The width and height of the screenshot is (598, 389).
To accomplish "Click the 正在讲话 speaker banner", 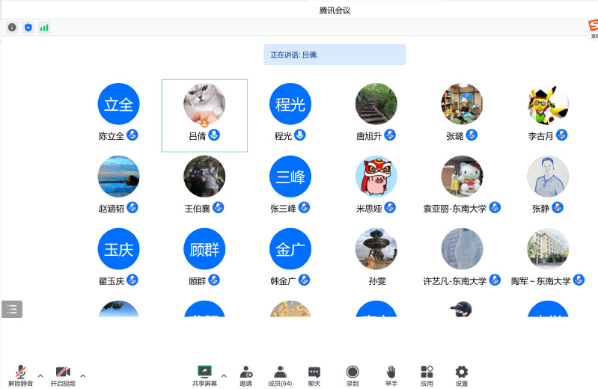I will tap(335, 55).
